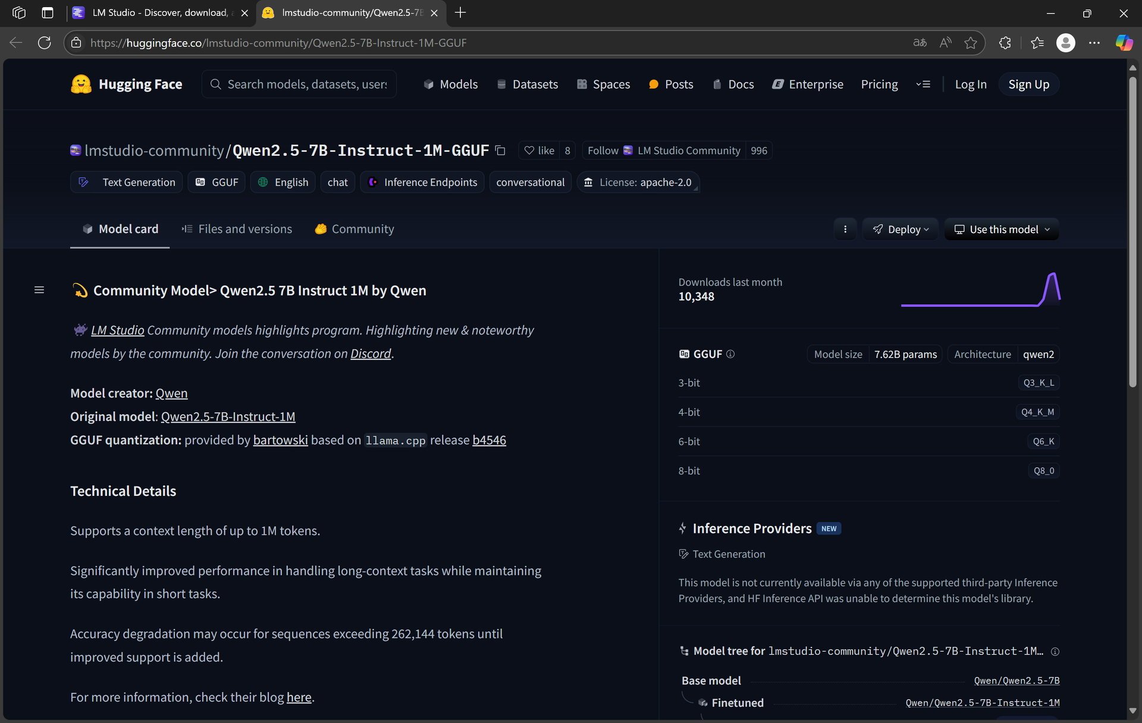
Task: Like the model with heart button
Action: [539, 150]
